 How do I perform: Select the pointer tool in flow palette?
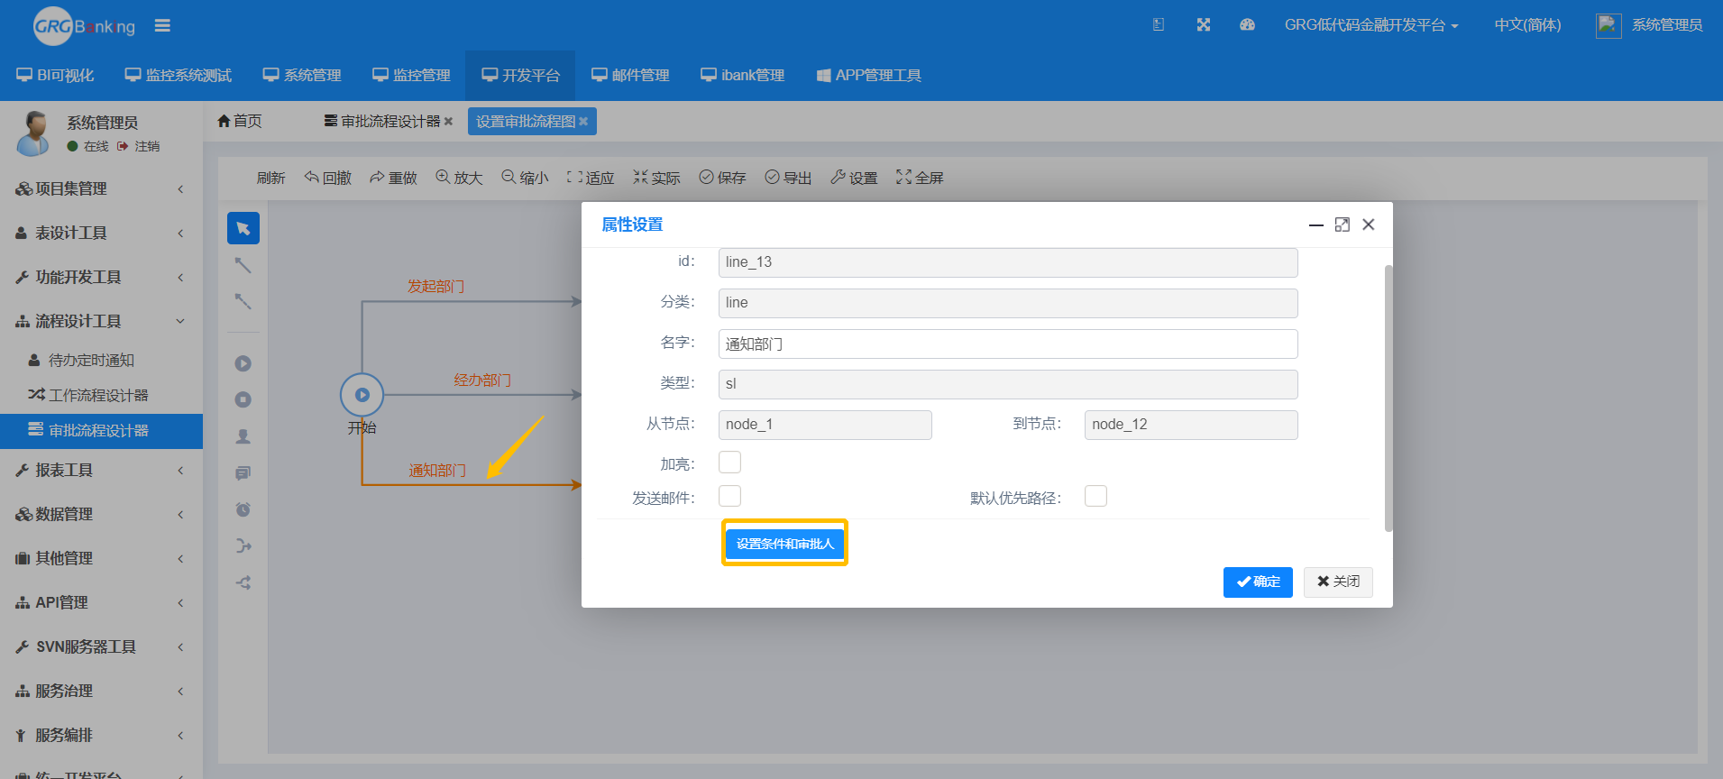tap(243, 228)
